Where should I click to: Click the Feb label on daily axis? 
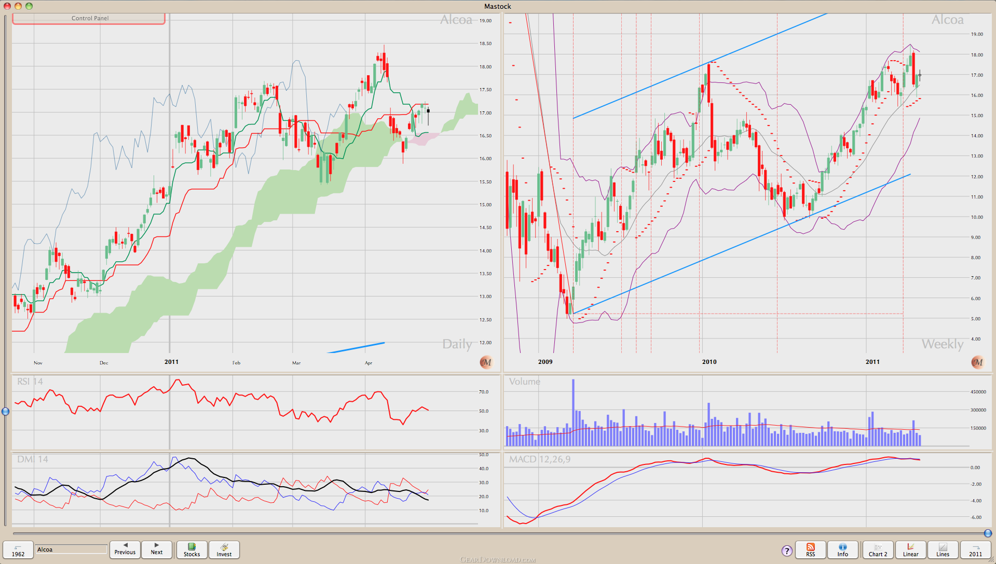(236, 363)
